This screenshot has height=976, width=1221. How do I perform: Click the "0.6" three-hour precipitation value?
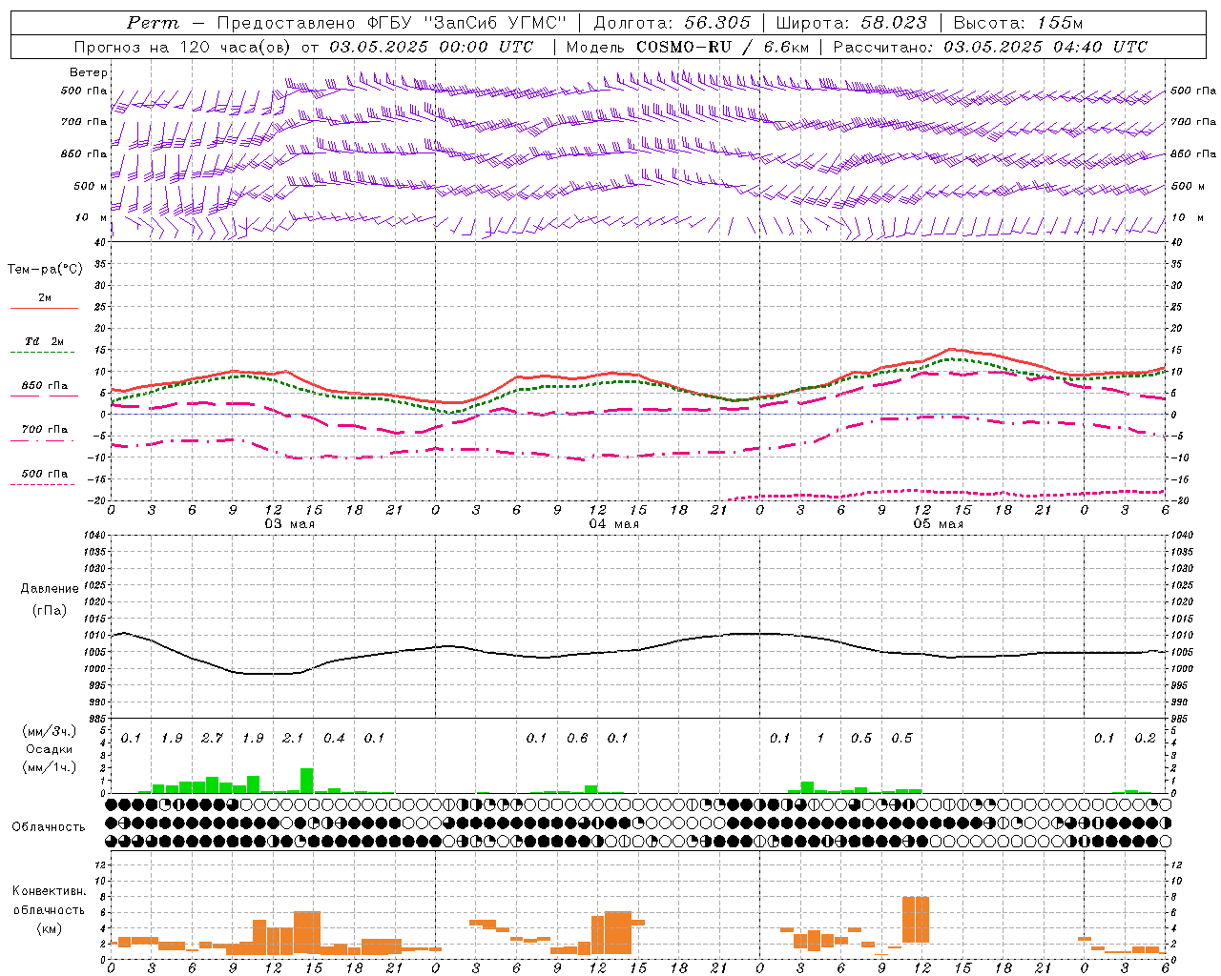tap(577, 739)
